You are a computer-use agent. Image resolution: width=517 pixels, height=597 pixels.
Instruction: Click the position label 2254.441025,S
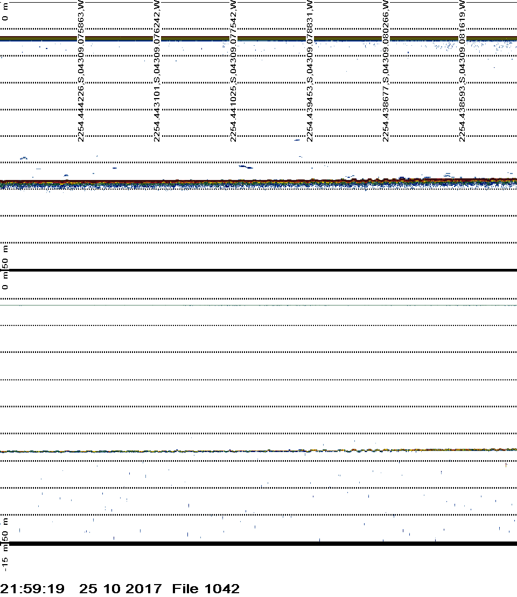[x=233, y=112]
